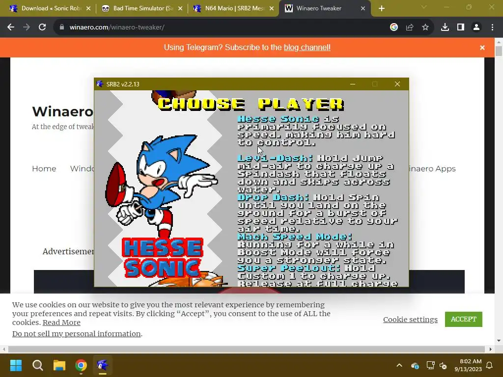Open Chrome three-dot menu
503x377 pixels.
click(x=492, y=27)
